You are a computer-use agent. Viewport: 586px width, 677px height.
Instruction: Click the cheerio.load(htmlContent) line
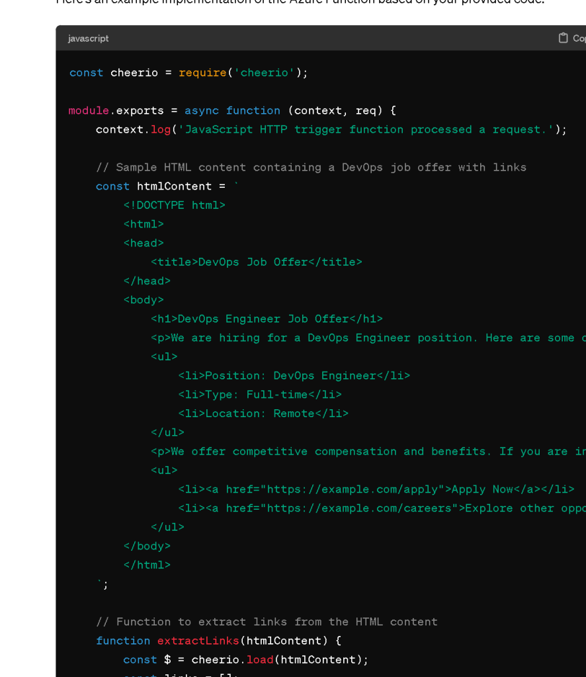246,660
